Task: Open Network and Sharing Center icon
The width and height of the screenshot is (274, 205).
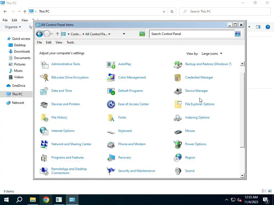Action: 44,144
